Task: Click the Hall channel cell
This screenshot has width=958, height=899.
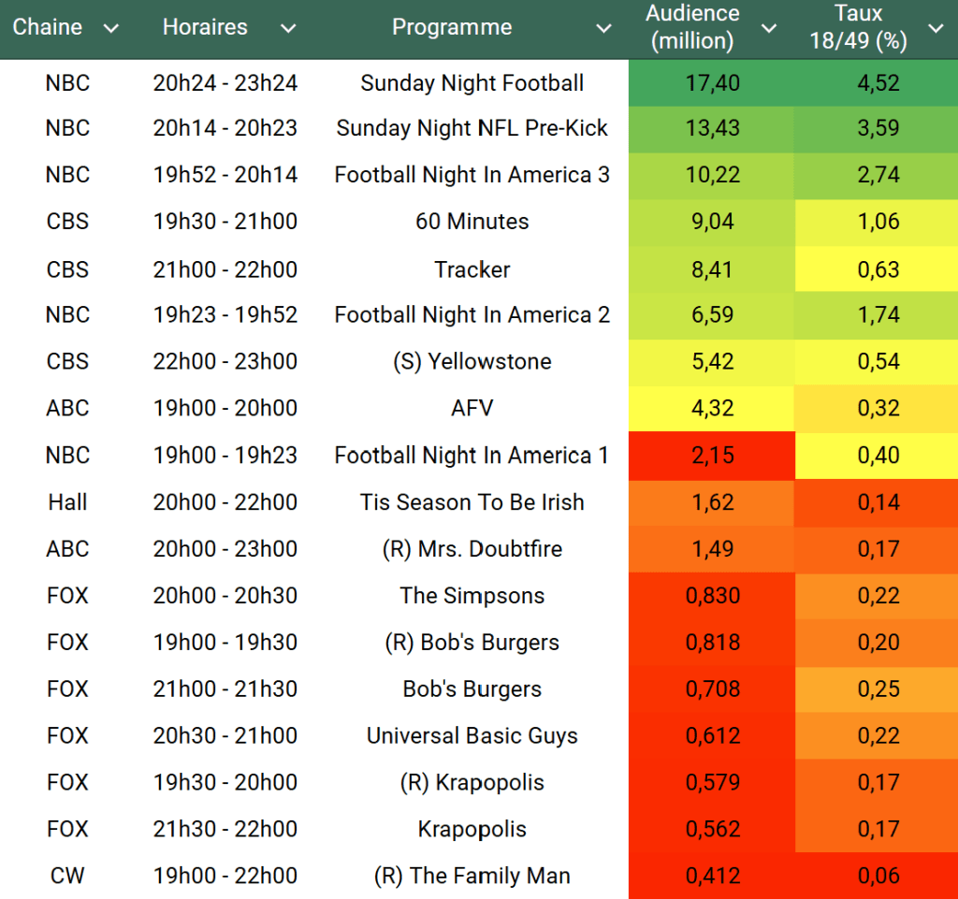Action: [67, 502]
